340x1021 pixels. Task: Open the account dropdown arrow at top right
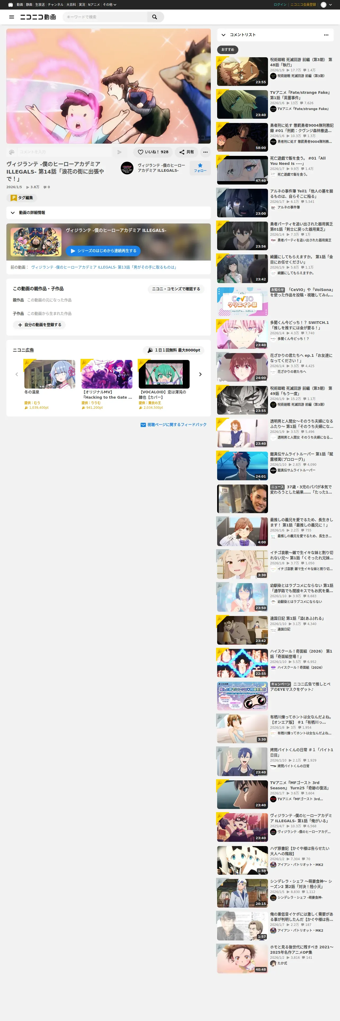pos(330,5)
